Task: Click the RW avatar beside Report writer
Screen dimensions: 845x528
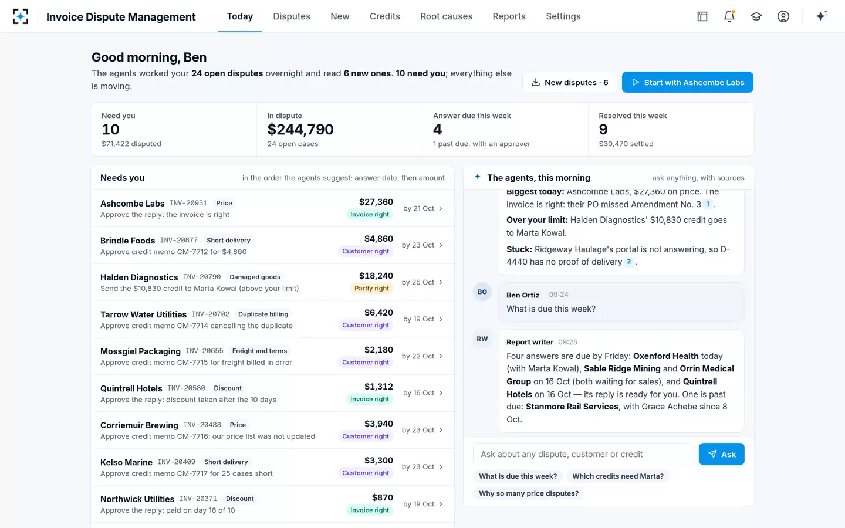Action: pos(482,339)
